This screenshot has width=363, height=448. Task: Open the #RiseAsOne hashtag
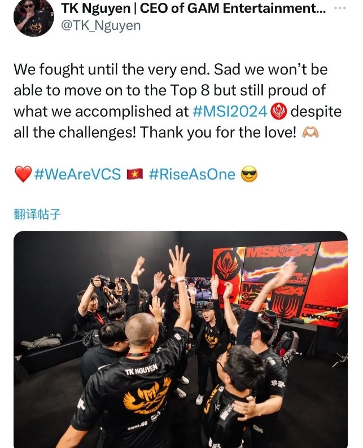click(192, 174)
